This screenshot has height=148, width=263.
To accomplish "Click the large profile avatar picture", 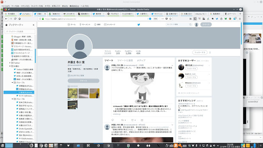I will (80, 46).
